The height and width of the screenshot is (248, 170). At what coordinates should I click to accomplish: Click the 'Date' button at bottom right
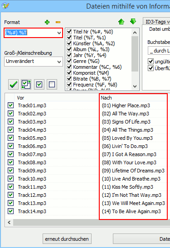141,239
